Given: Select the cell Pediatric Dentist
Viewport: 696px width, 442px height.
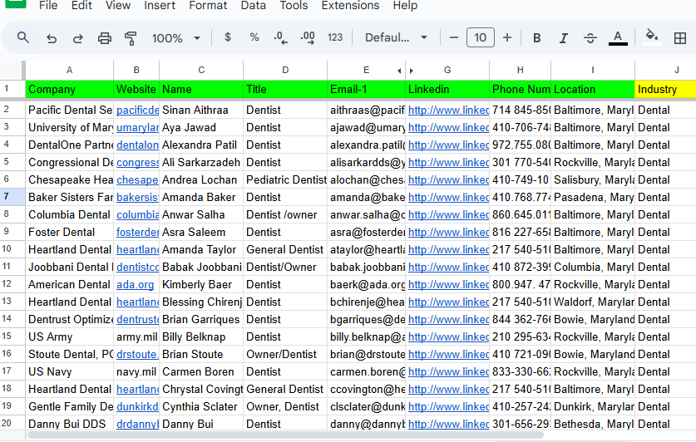Looking at the screenshot, I should (285, 179).
